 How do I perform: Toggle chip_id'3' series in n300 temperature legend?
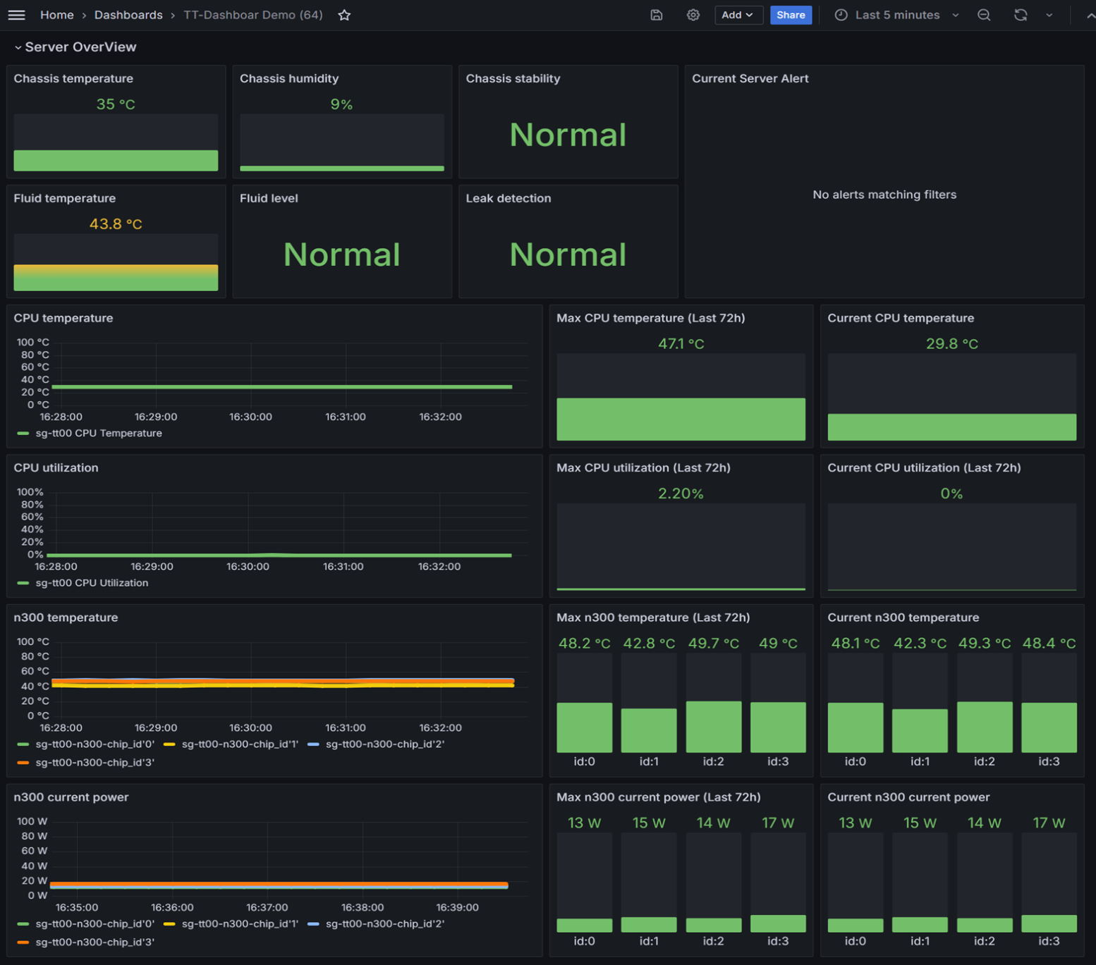tap(94, 763)
